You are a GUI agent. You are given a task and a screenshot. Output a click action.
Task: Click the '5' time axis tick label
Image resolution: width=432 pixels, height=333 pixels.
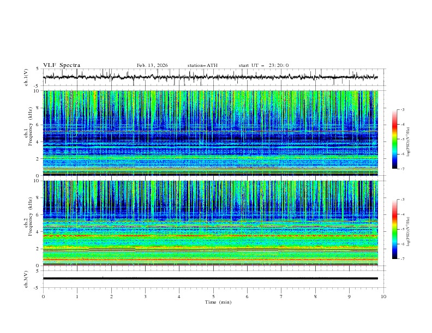(213, 297)
